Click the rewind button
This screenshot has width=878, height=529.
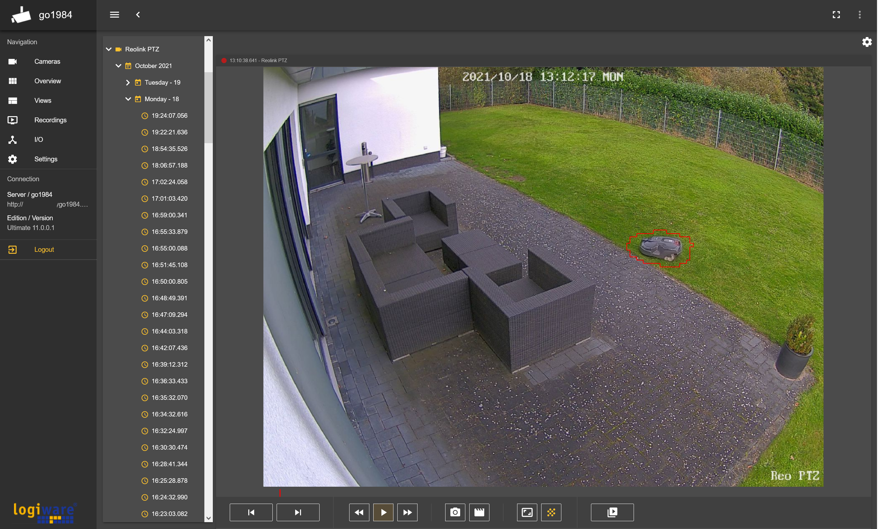pyautogui.click(x=359, y=512)
